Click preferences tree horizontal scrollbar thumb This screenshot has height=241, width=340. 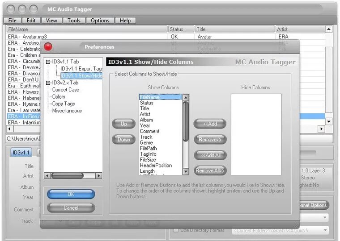(67, 175)
